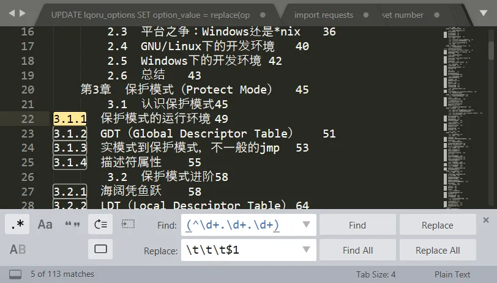Switch to set number tab
This screenshot has height=283, width=497.
(403, 15)
